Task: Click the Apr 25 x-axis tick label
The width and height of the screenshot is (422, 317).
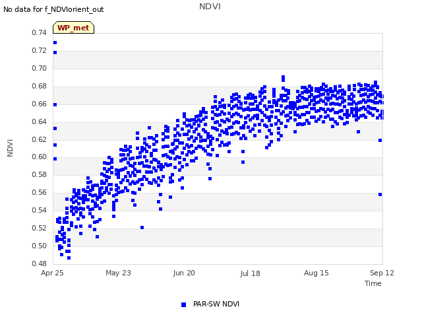Action: point(52,273)
